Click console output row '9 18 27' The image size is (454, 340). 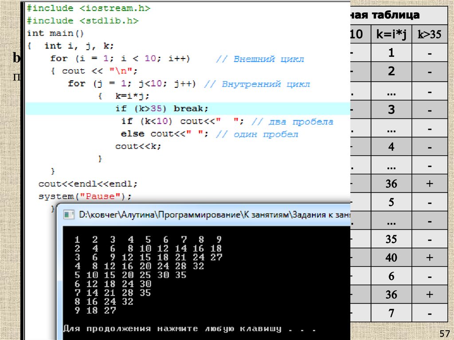tap(95, 310)
